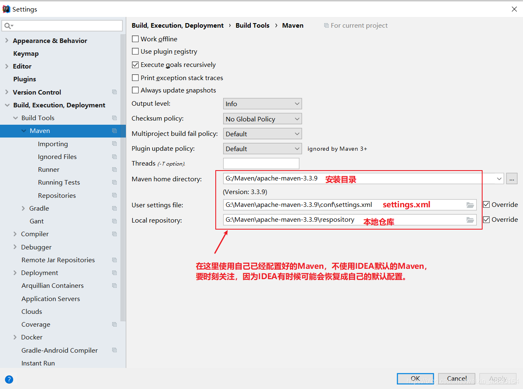Click the browse ellipsis button for Maven home
The width and height of the screenshot is (523, 389).
point(512,179)
